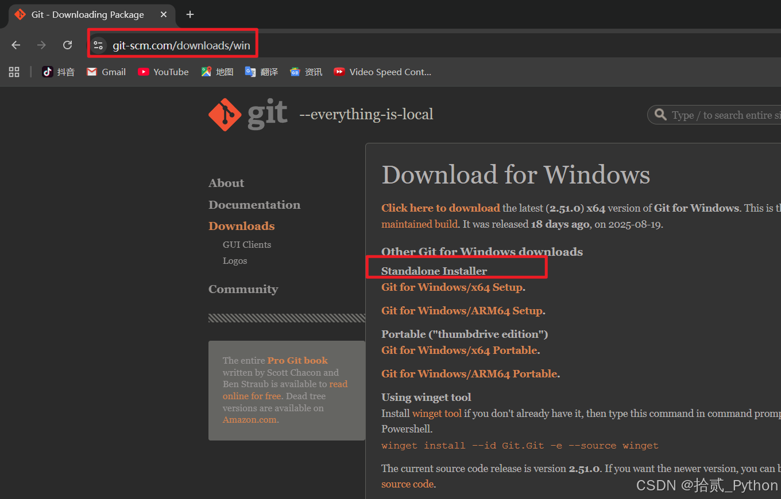This screenshot has width=781, height=499.
Task: Open the Gmail bookmark
Action: [x=106, y=72]
